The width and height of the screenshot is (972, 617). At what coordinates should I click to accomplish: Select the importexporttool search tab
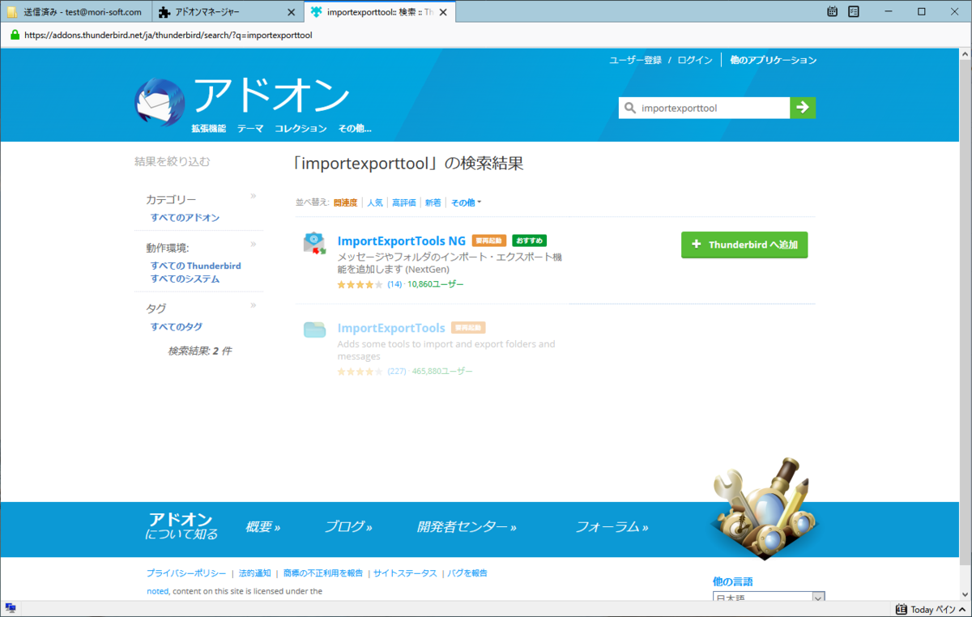[x=379, y=12]
